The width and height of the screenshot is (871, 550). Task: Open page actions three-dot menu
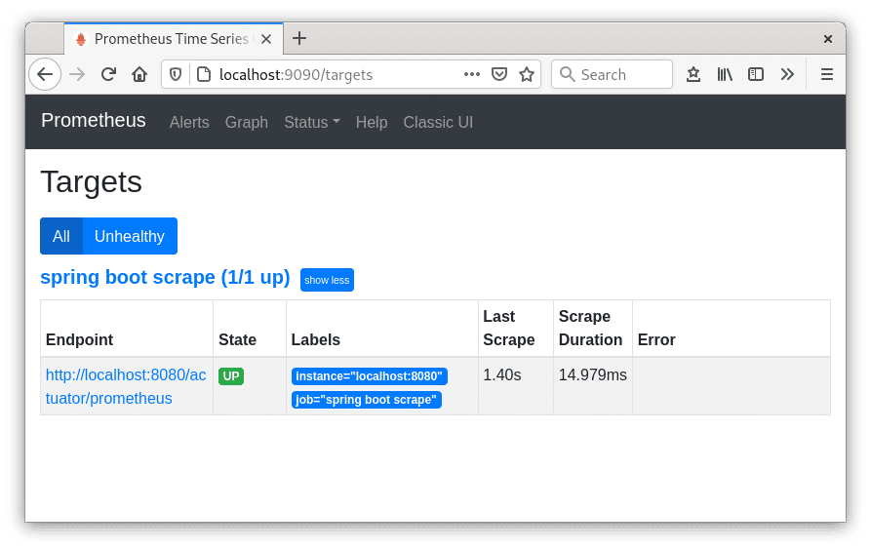tap(472, 74)
